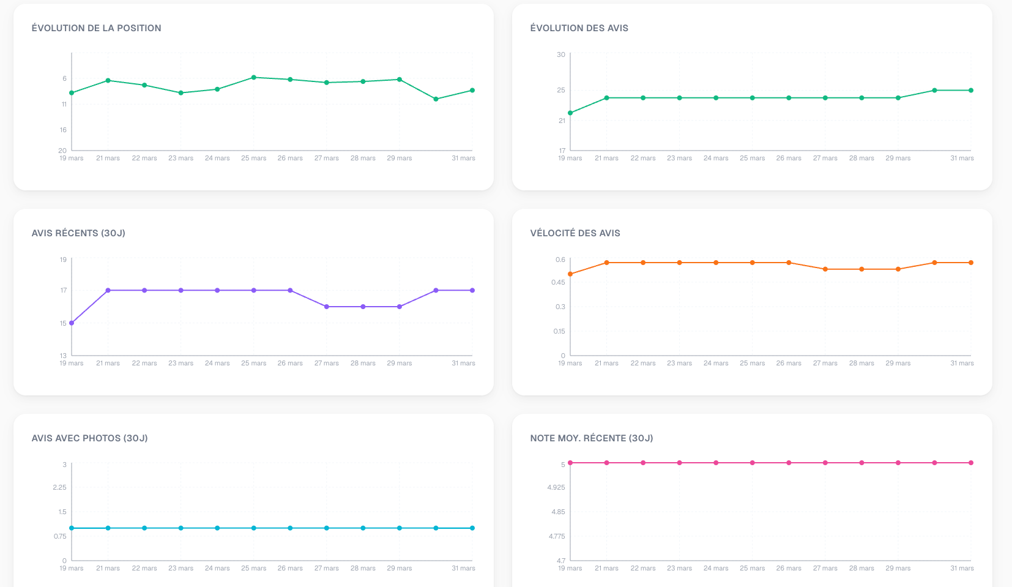Click the lowest green point in Évolution de la position
Image resolution: width=1012 pixels, height=587 pixels.
click(436, 99)
